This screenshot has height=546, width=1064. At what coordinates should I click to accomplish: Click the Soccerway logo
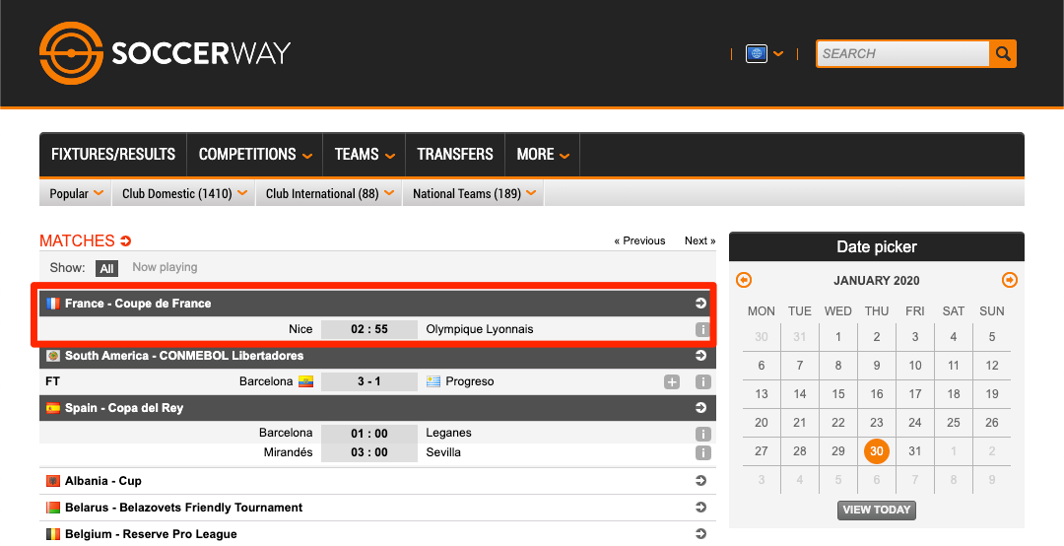coord(165,53)
